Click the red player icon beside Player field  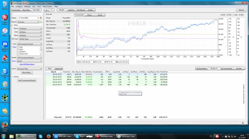click(x=41, y=18)
